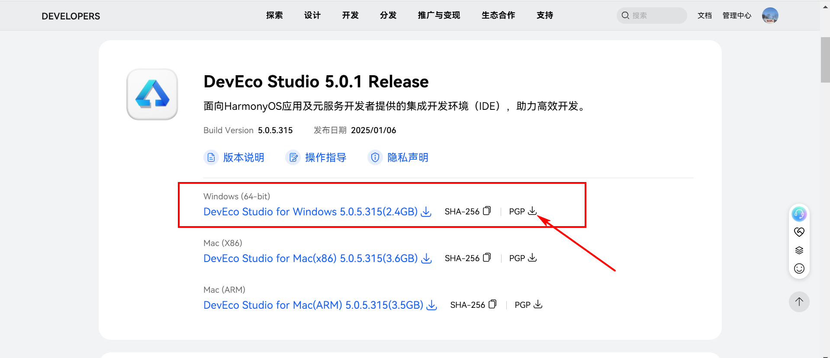Screen dimensions: 830x358
Task: Download DevEco Studio for Windows 5.0.5.315
Action: 310,211
